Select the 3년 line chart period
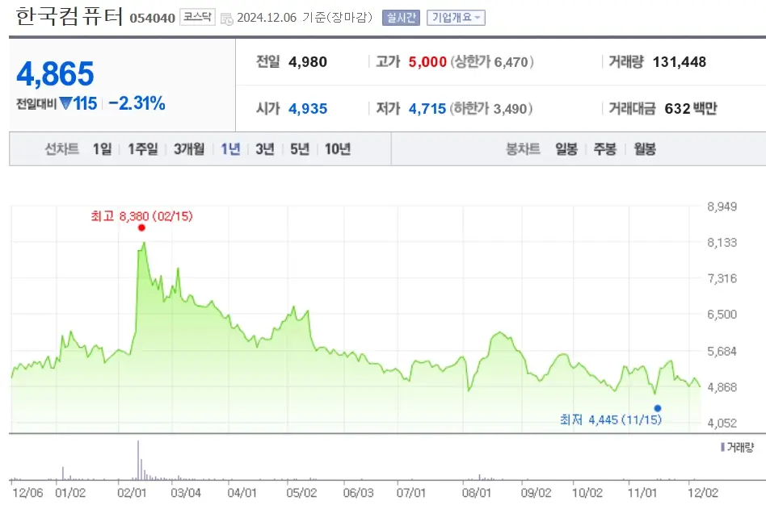 tap(265, 148)
